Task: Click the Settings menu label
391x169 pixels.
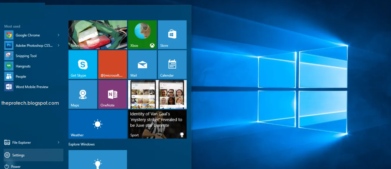Action: tap(18, 155)
